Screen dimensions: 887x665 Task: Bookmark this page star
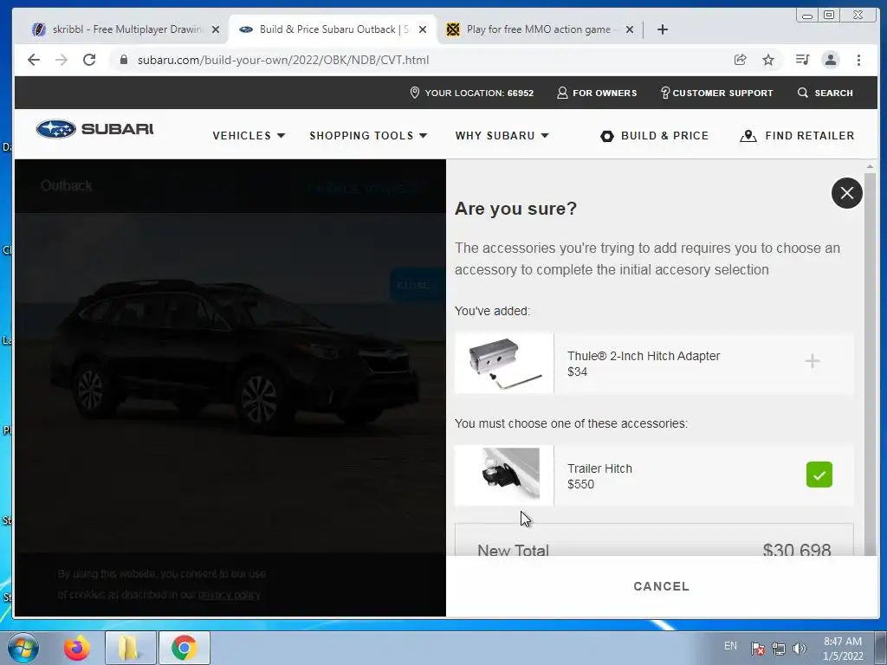point(767,60)
